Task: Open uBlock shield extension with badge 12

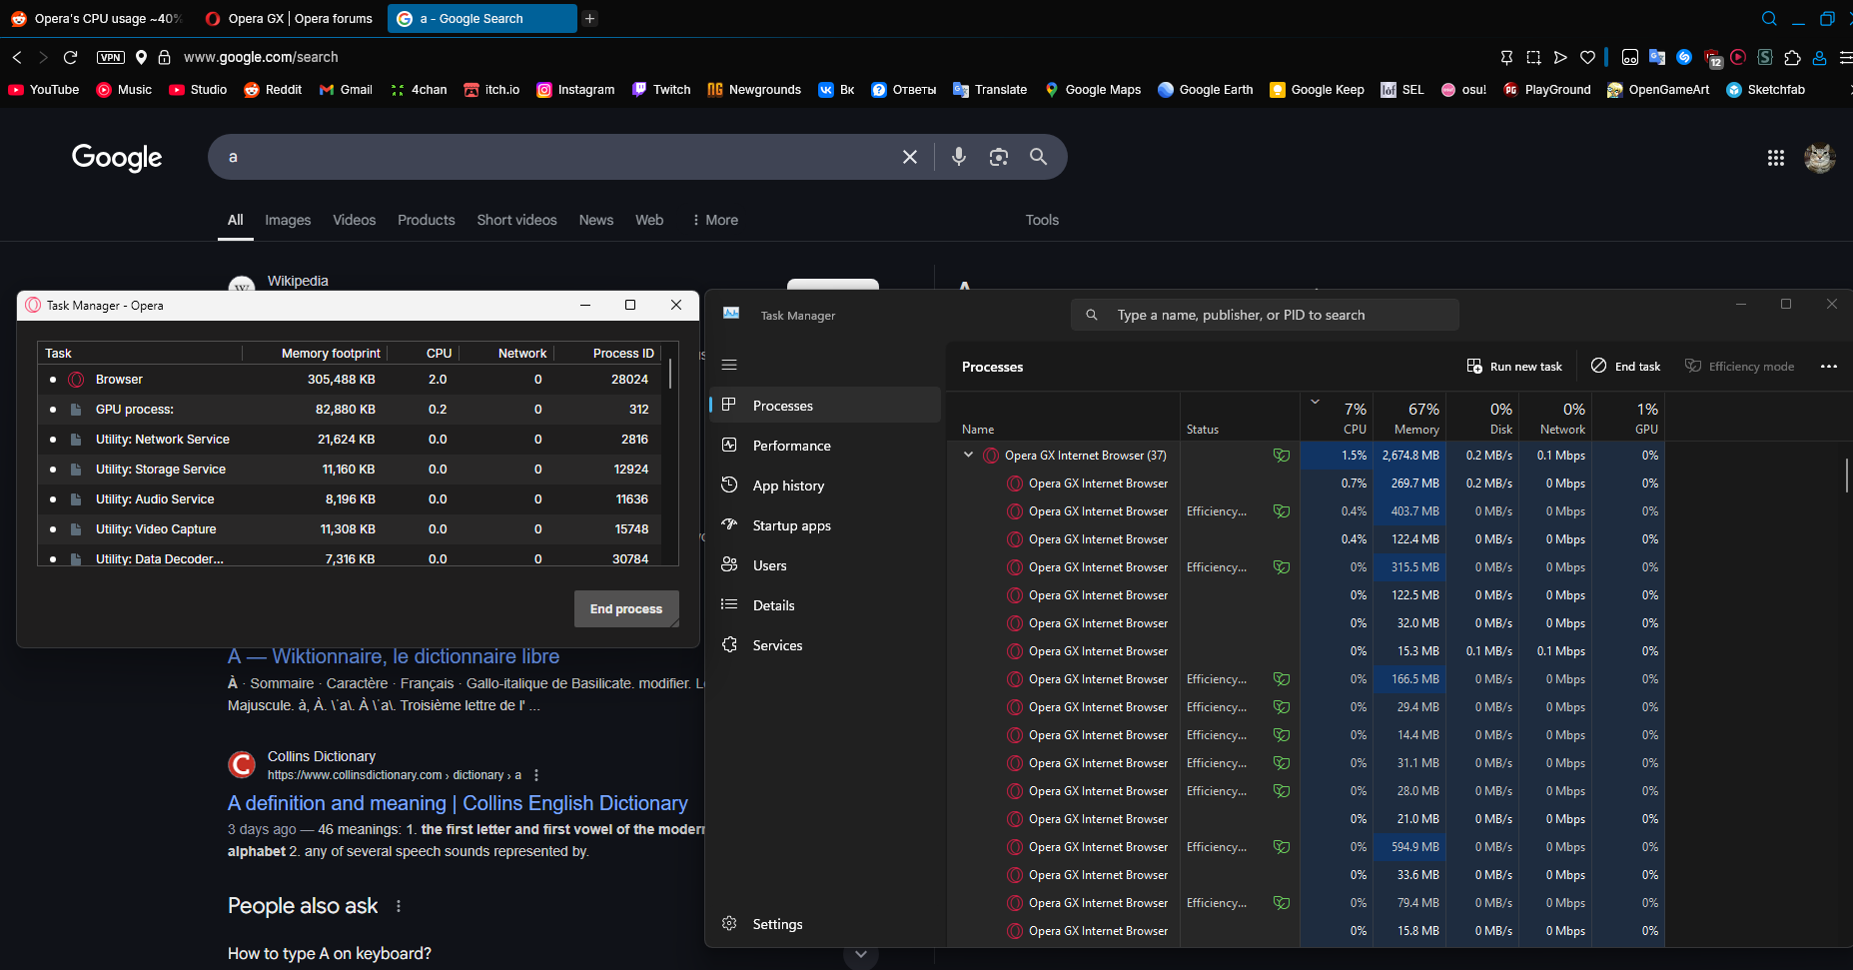Action: click(1712, 58)
